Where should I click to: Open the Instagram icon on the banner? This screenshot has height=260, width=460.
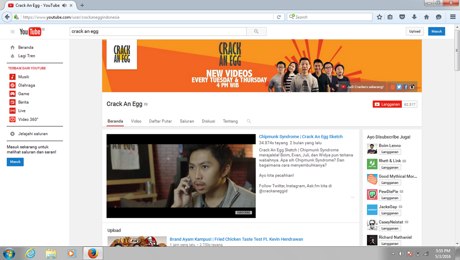pos(412,87)
